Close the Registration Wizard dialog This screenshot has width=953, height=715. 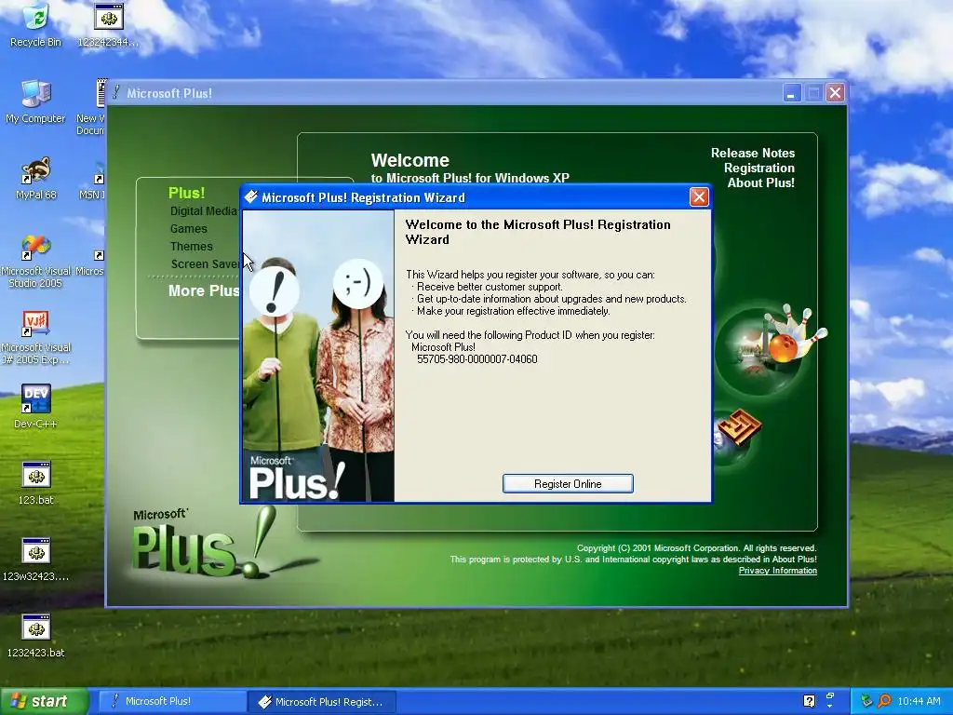coord(699,197)
